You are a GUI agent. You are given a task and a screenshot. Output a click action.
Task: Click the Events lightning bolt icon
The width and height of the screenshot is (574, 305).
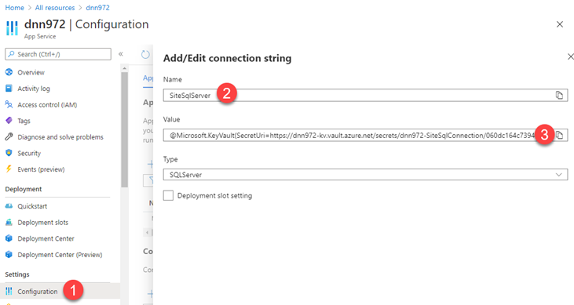point(9,169)
